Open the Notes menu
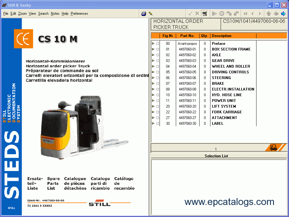 click(55, 14)
